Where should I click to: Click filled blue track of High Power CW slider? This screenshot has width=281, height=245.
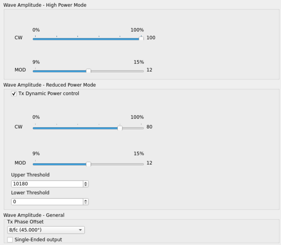(85, 39)
